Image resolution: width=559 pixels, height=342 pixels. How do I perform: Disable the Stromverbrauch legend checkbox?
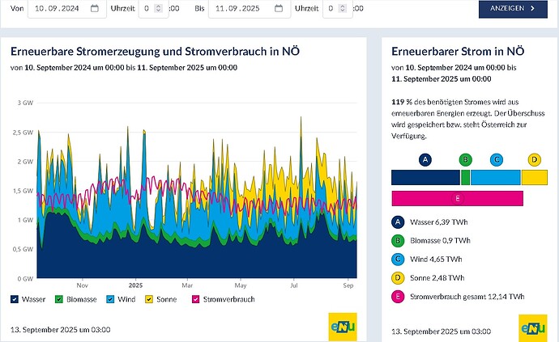pyautogui.click(x=195, y=299)
